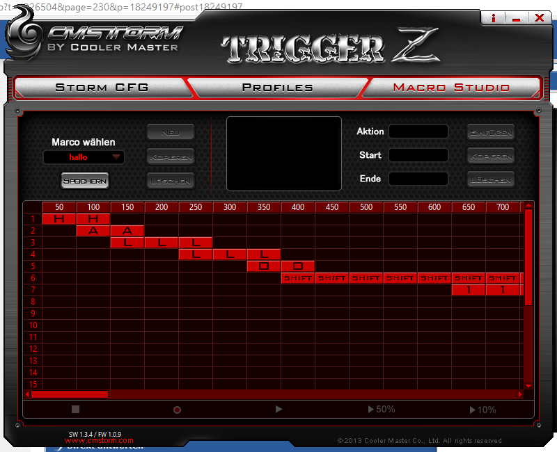Screen dimensions: 557x452
Task: Select the O key block at 350 ms
Action: (264, 266)
